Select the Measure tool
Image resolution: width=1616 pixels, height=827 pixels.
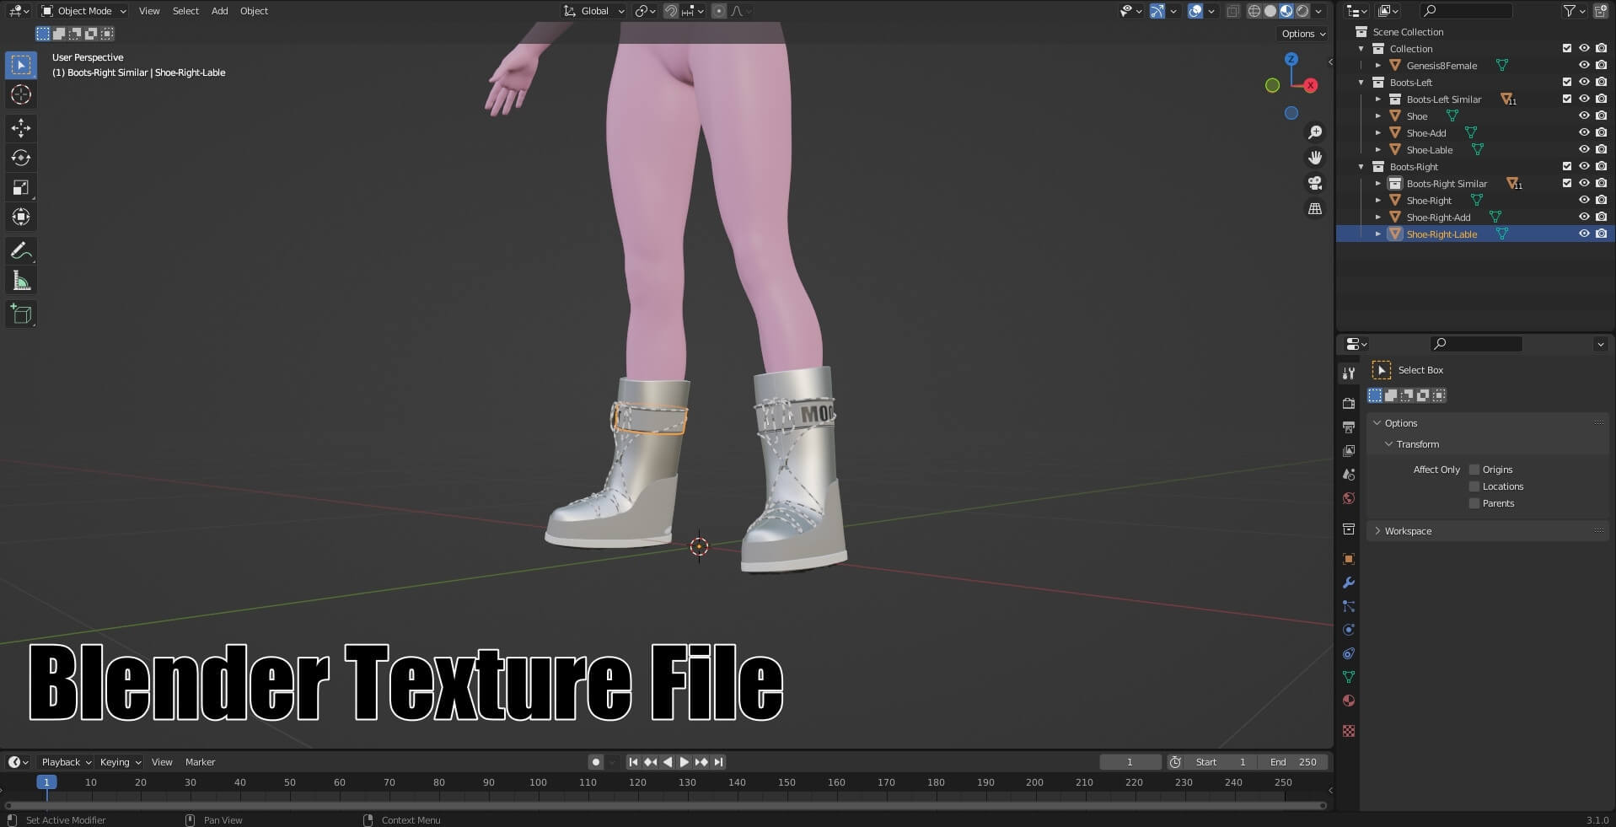click(21, 281)
